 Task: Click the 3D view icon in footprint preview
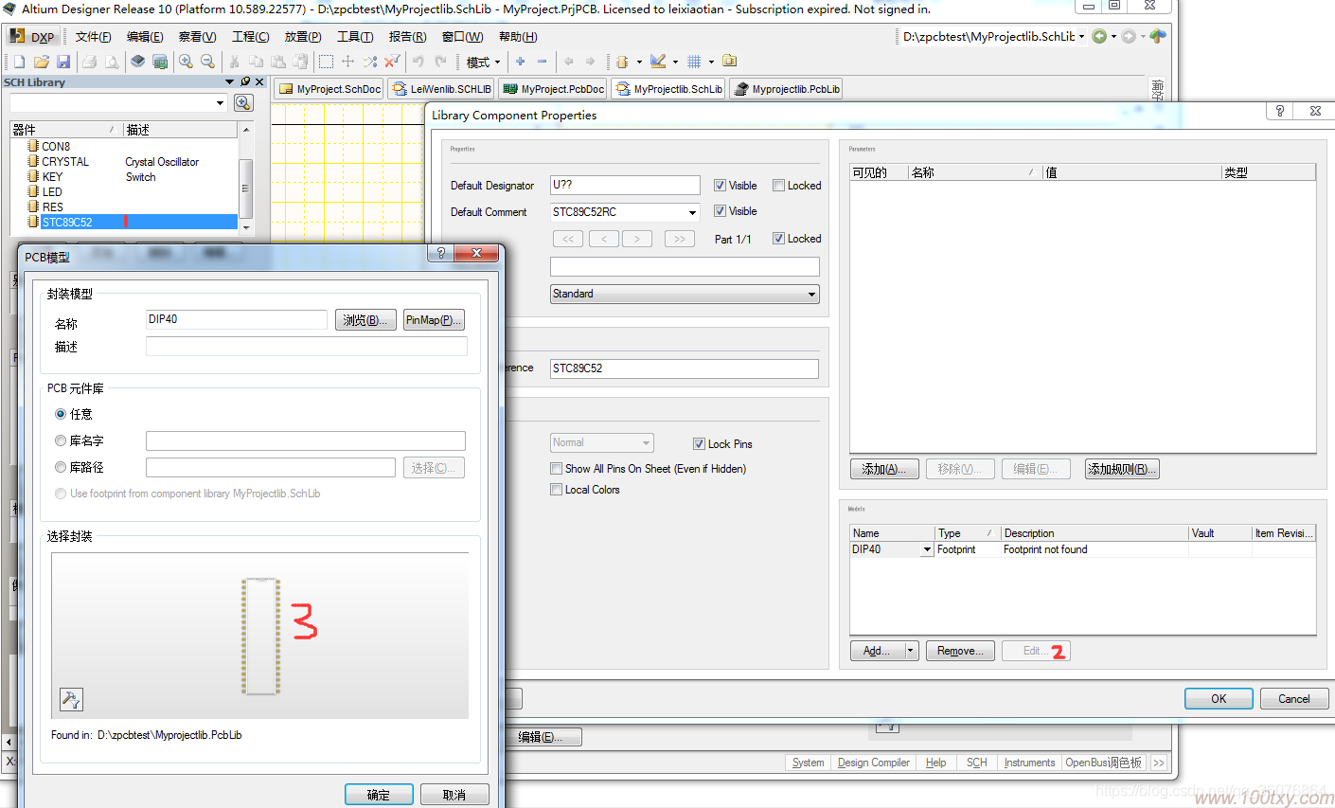pyautogui.click(x=71, y=699)
